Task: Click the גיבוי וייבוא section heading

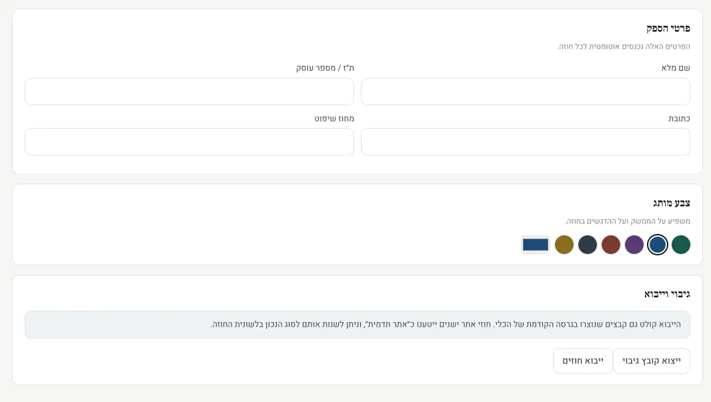Action: coord(667,294)
